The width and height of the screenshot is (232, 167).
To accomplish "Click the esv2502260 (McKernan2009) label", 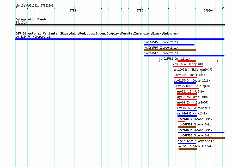I will [x=193, y=70].
